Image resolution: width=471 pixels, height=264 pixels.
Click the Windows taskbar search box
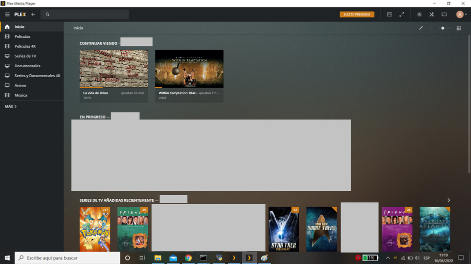click(x=67, y=258)
